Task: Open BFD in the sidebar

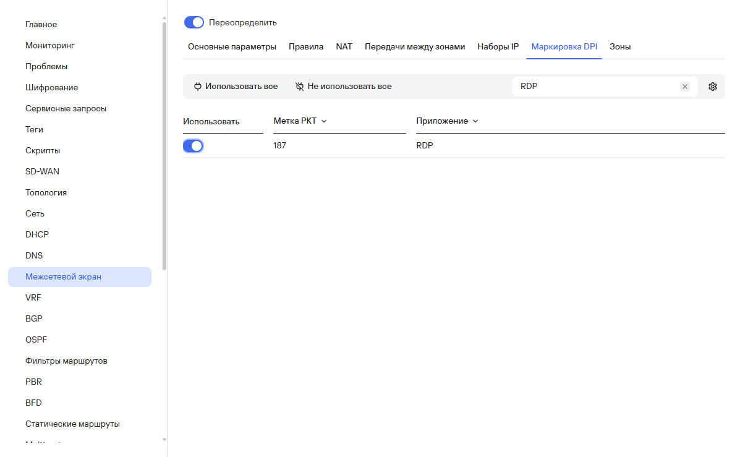Action: 33,403
